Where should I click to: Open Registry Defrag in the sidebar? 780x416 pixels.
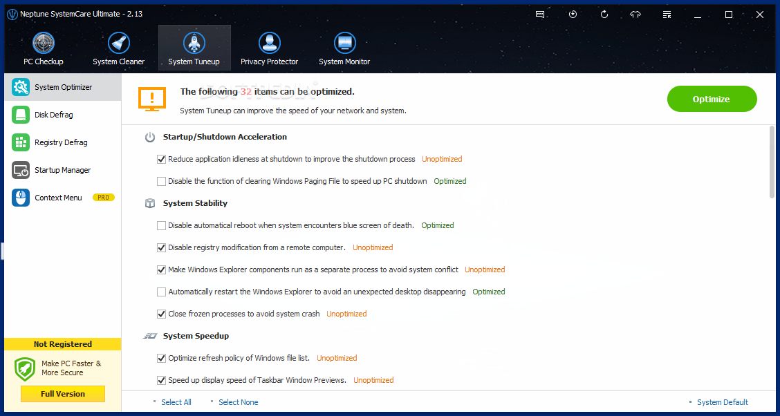[x=63, y=142]
